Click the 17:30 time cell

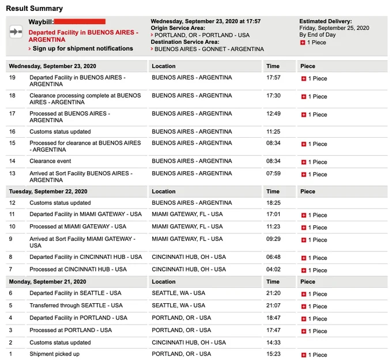(273, 96)
